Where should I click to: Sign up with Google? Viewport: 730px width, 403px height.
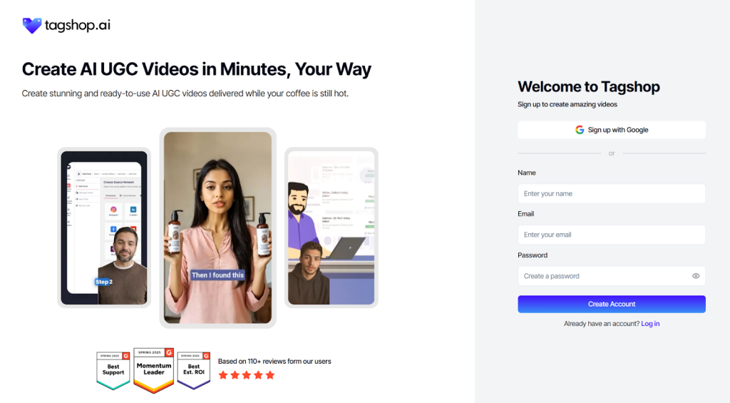611,130
